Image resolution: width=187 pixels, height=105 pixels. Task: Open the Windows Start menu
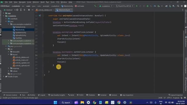tap(55, 102)
